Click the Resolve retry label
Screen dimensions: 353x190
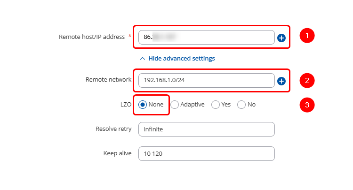pos(113,129)
